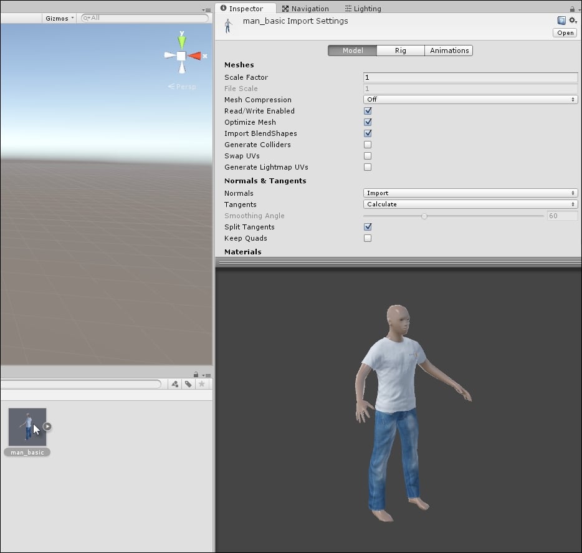Click the favorites star icon

tap(203, 384)
